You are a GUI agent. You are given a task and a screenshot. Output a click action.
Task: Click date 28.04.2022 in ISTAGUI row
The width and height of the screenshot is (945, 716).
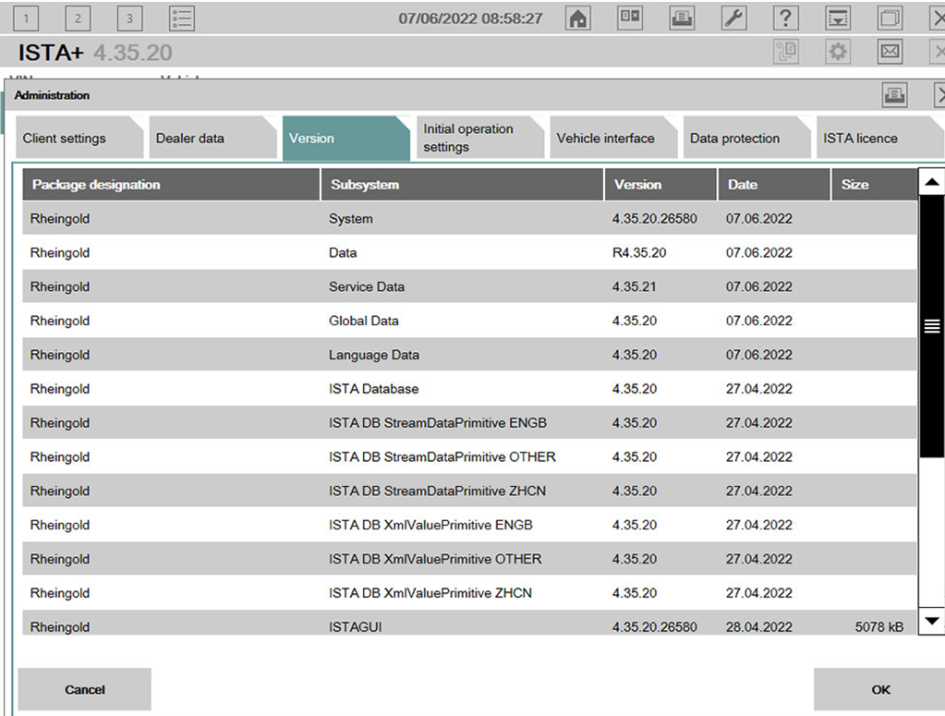[x=758, y=626]
